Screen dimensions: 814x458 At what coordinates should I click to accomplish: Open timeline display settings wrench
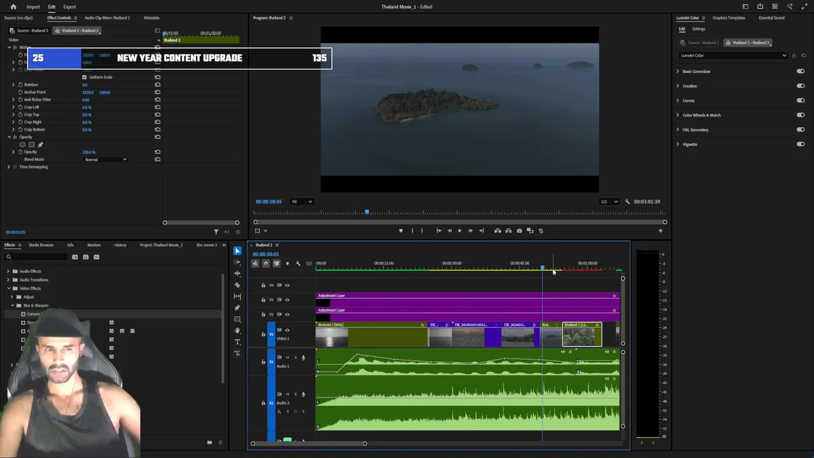click(x=298, y=263)
